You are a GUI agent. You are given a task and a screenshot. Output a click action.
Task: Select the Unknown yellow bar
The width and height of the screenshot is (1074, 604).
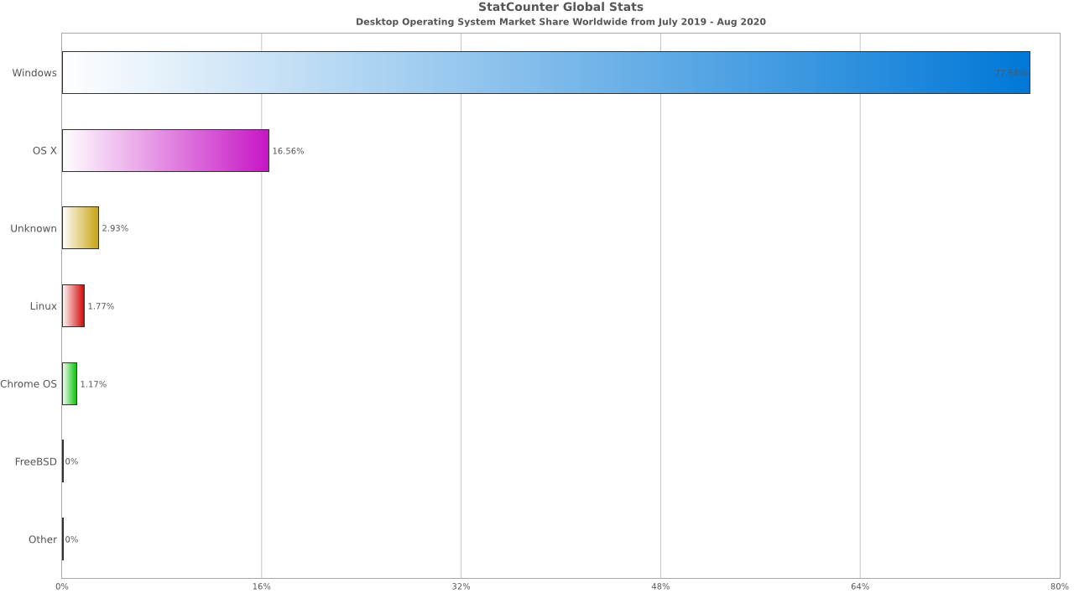(x=81, y=228)
